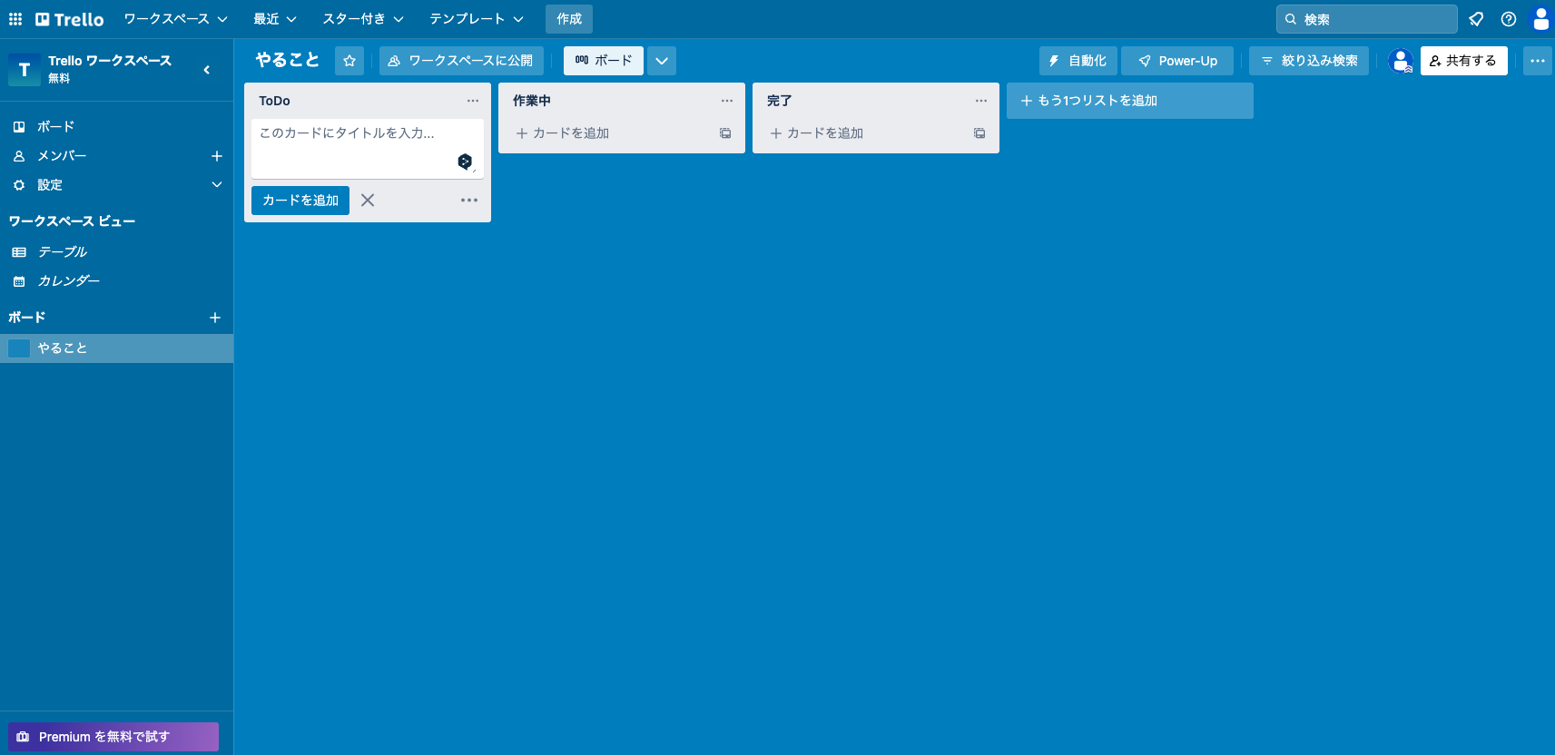This screenshot has height=755, width=1555.
Task: Open the app switcher grid icon
Action: [15, 19]
